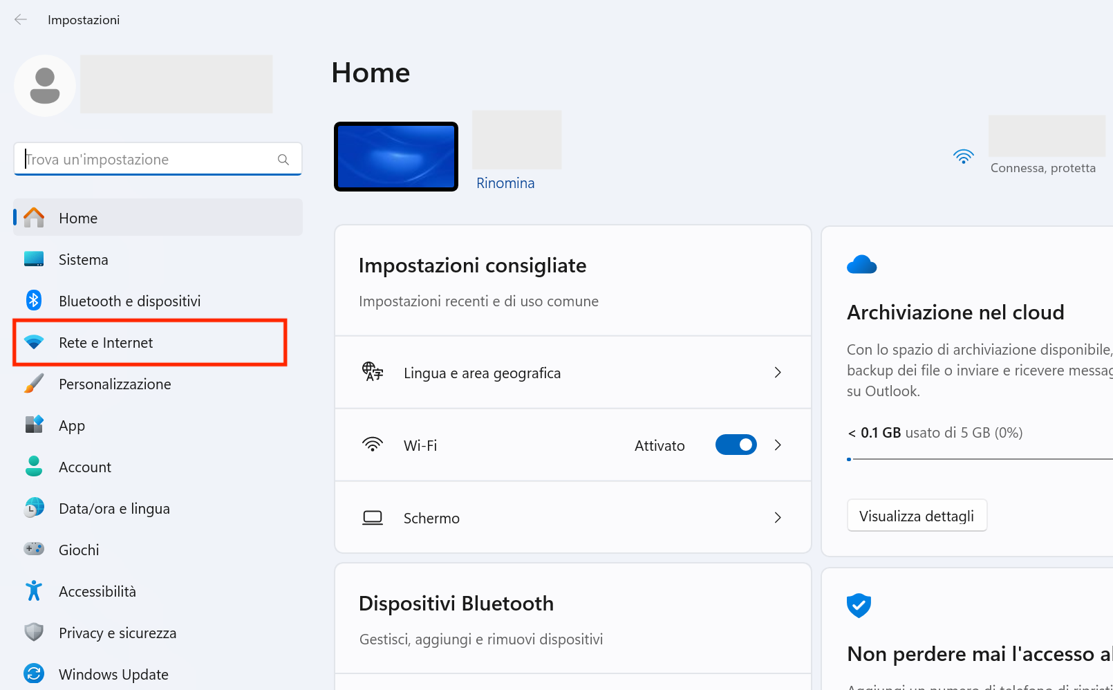
Task: Select the Sistema settings icon
Action: point(33,259)
